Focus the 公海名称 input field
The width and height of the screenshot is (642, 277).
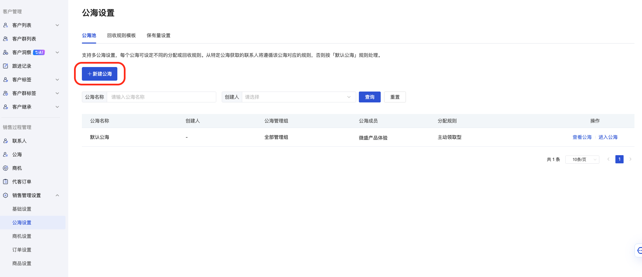pyautogui.click(x=161, y=97)
